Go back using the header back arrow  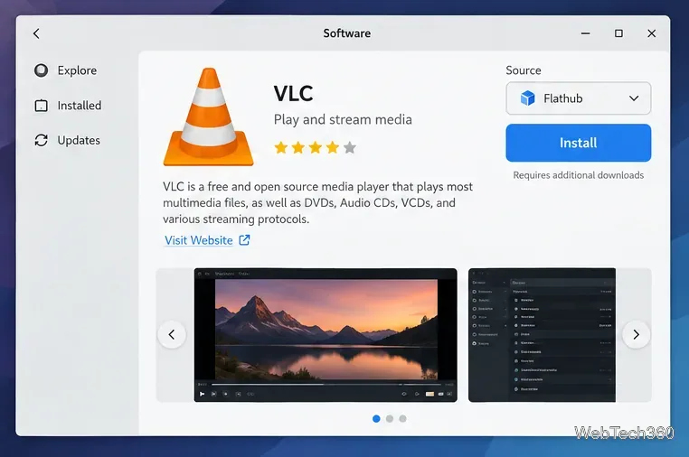[x=36, y=33]
